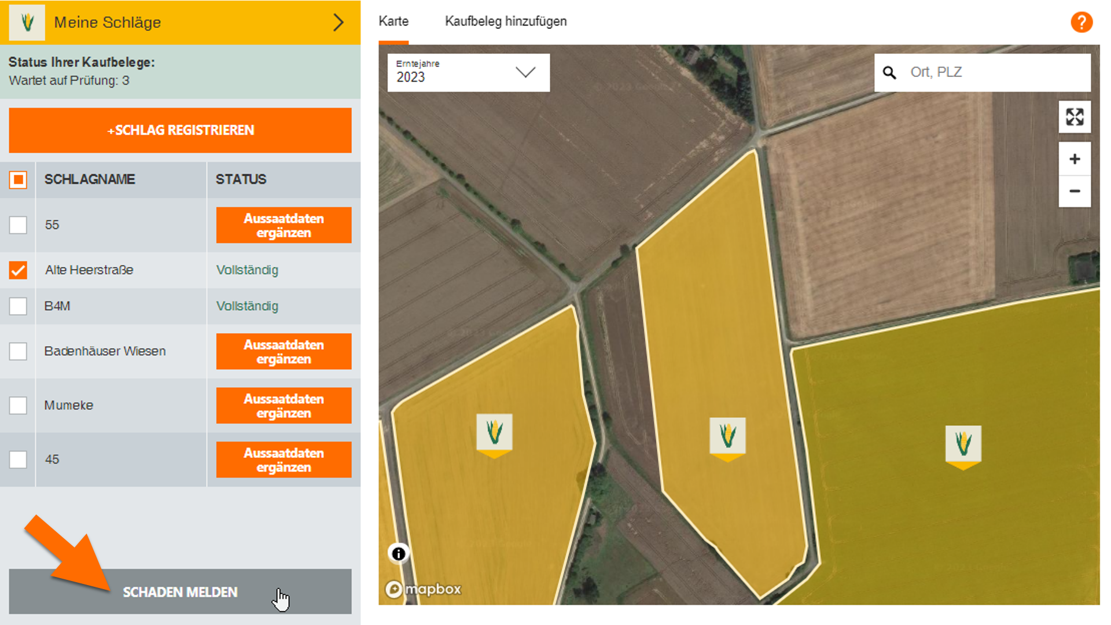The width and height of the screenshot is (1111, 625).
Task: Select the corn marker on left field
Action: (x=494, y=435)
